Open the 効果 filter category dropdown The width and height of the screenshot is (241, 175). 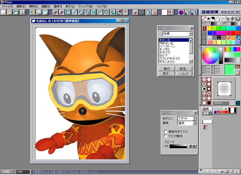pos(191,33)
